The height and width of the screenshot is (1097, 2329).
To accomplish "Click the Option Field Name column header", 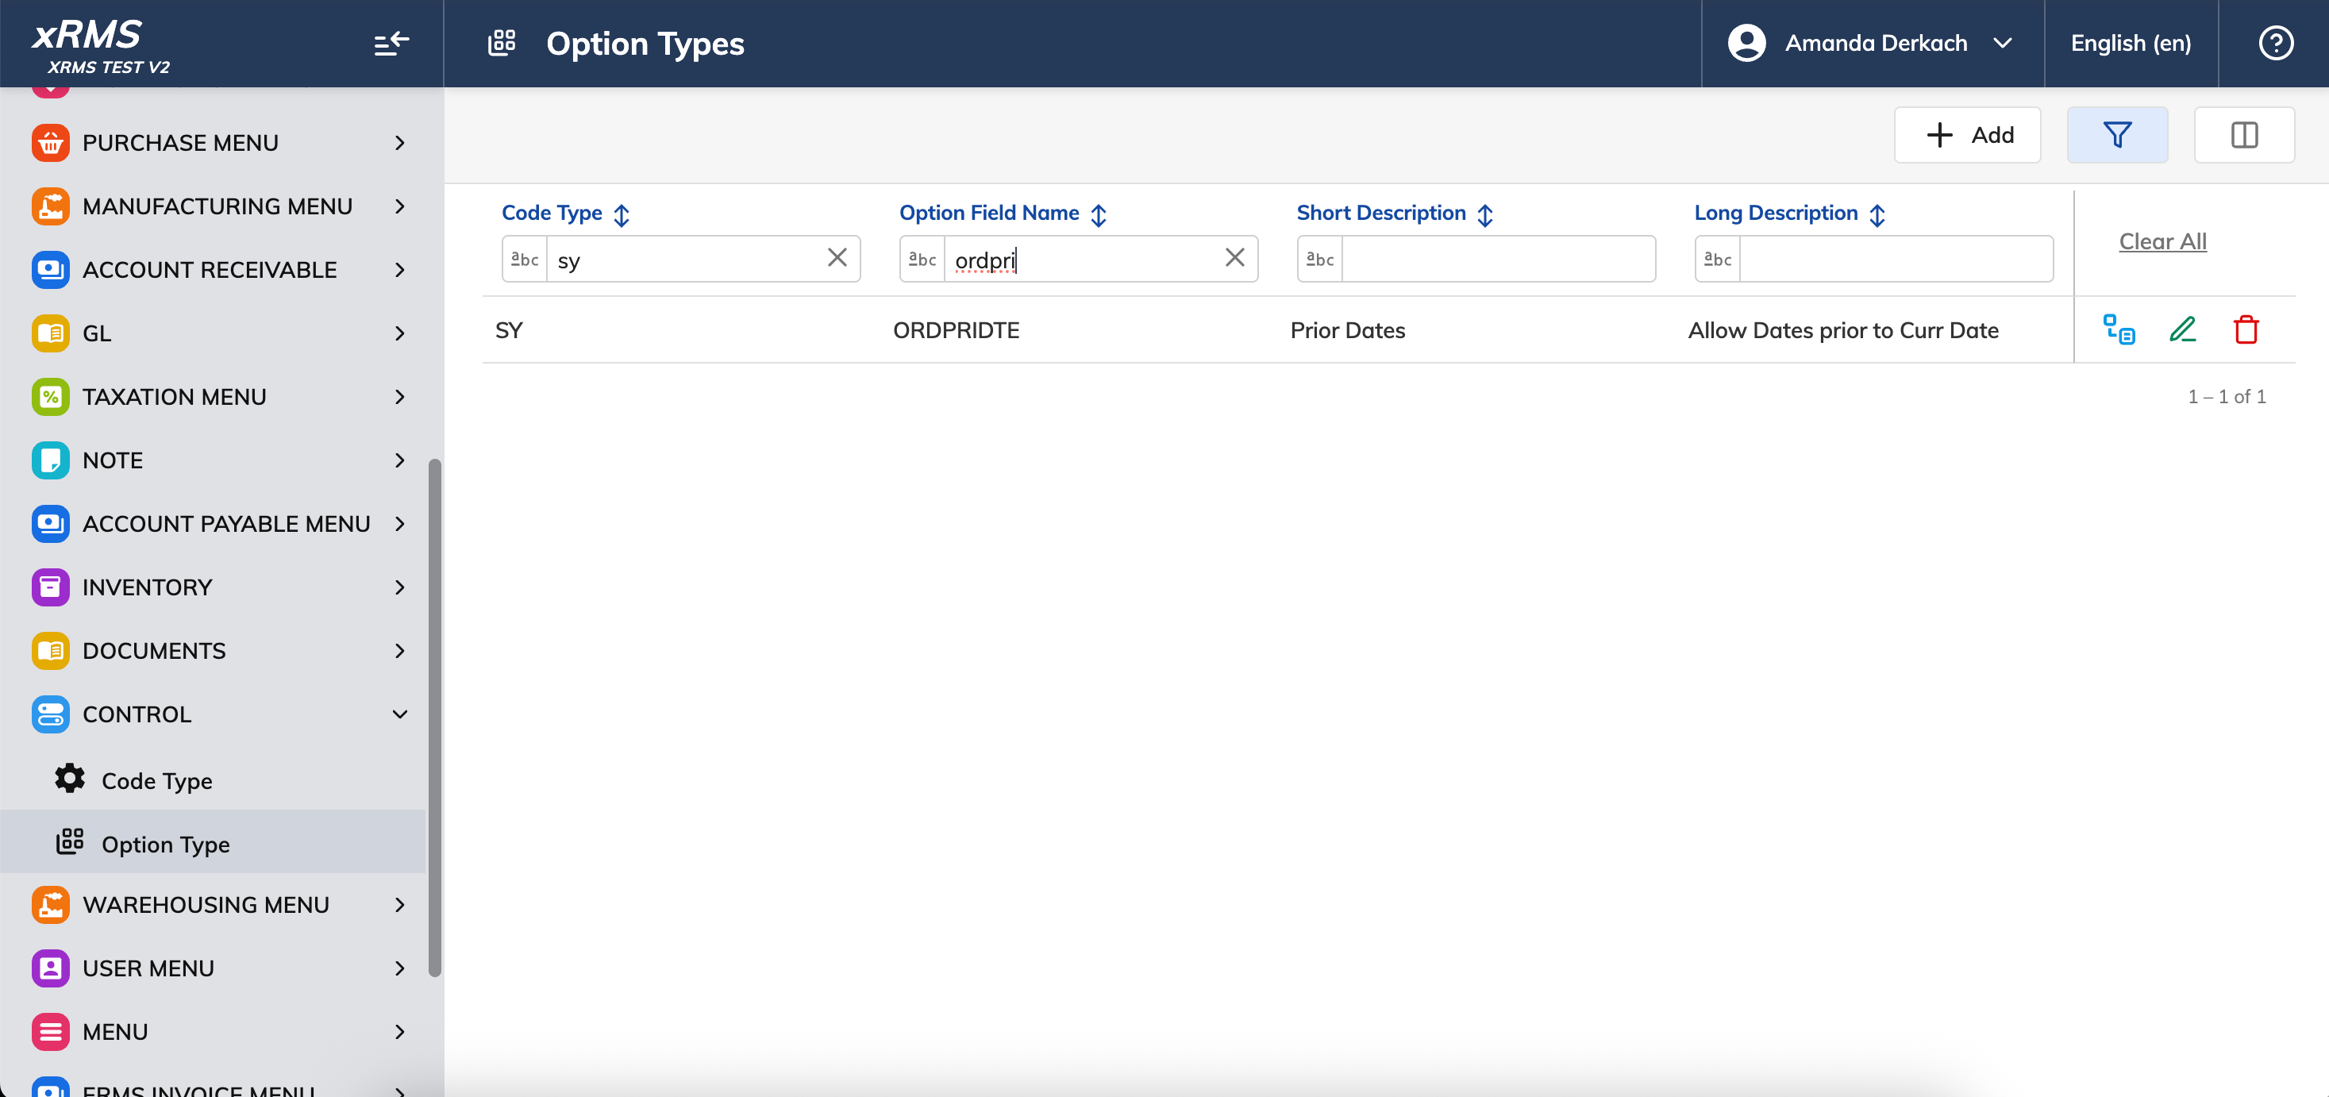I will point(989,213).
